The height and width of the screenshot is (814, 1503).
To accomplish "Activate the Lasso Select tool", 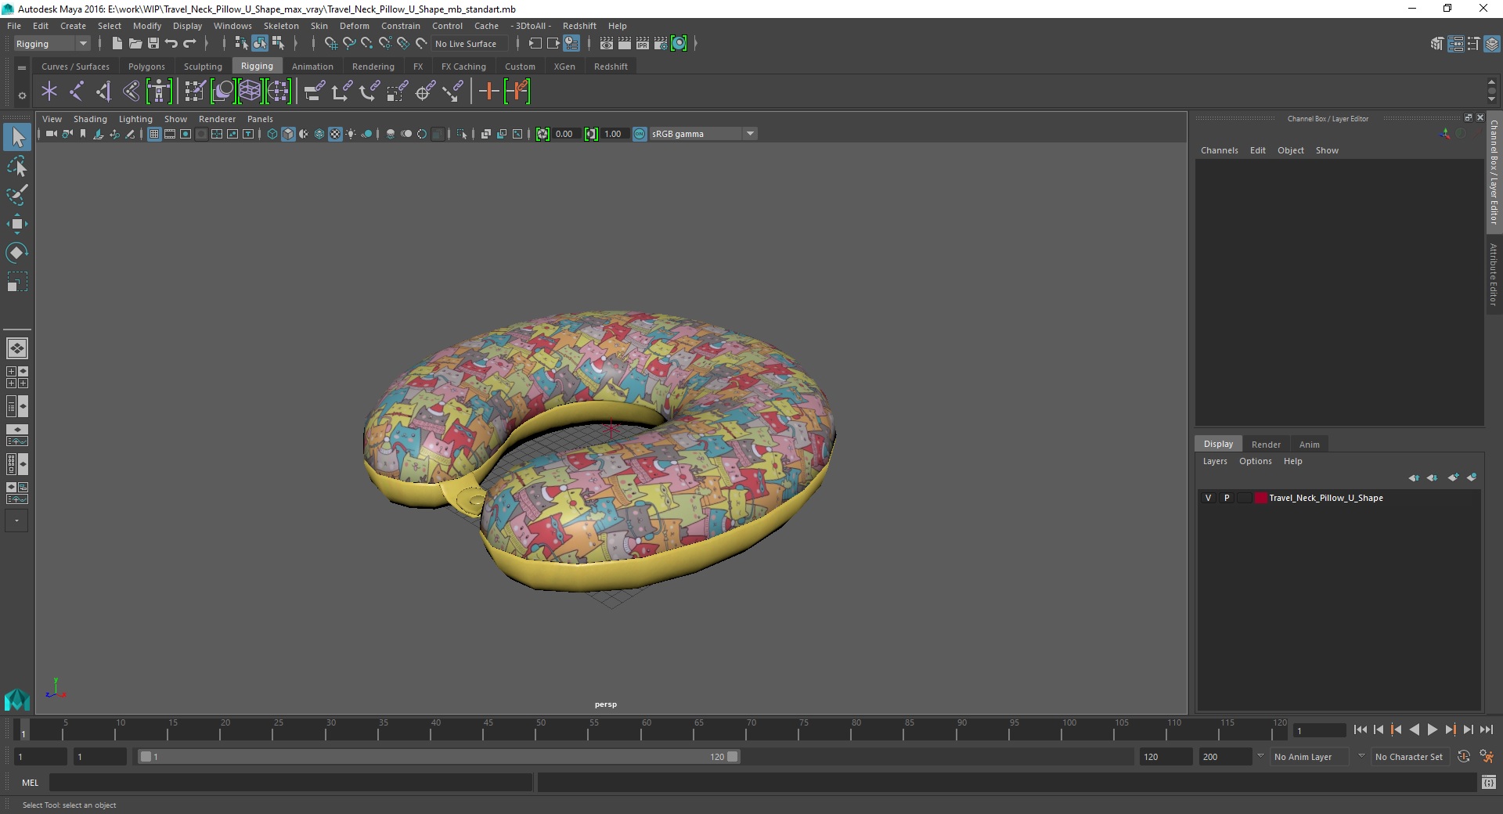I will [17, 166].
